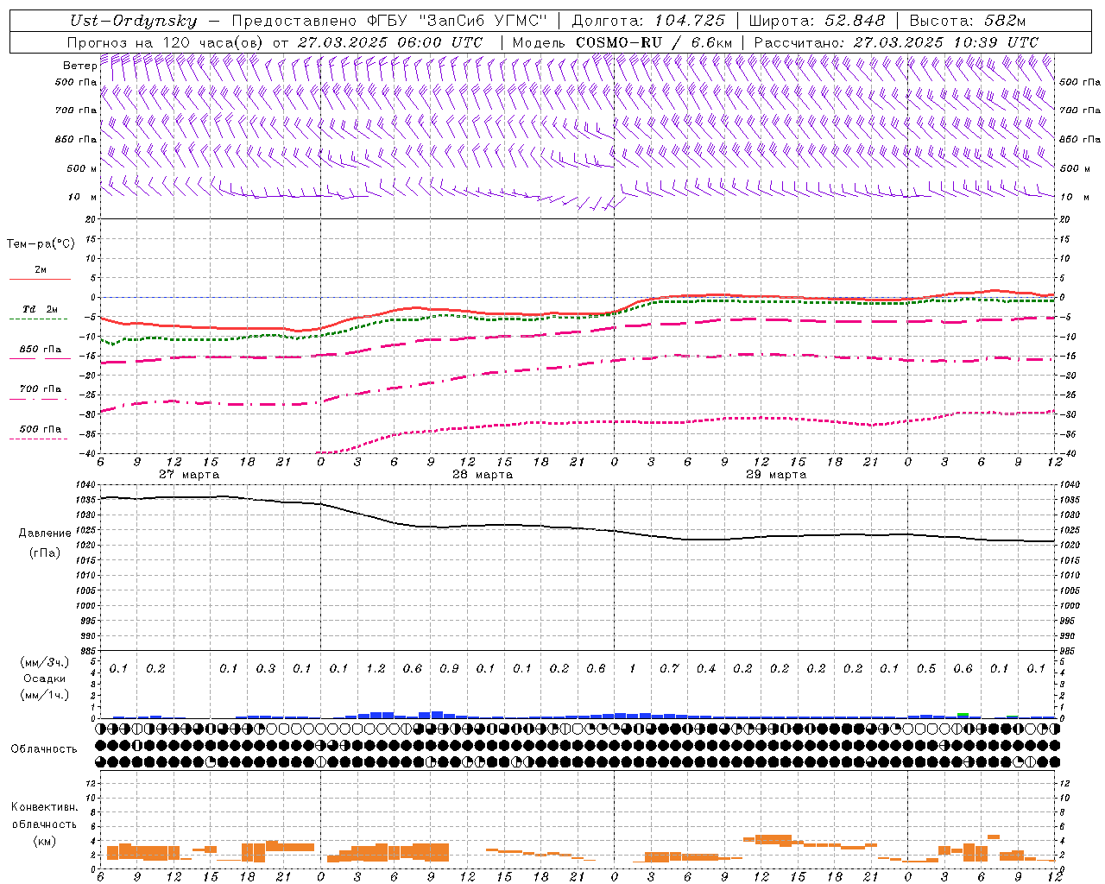Click the '0.9' precipitation value
The width and height of the screenshot is (1105, 884).
449,669
